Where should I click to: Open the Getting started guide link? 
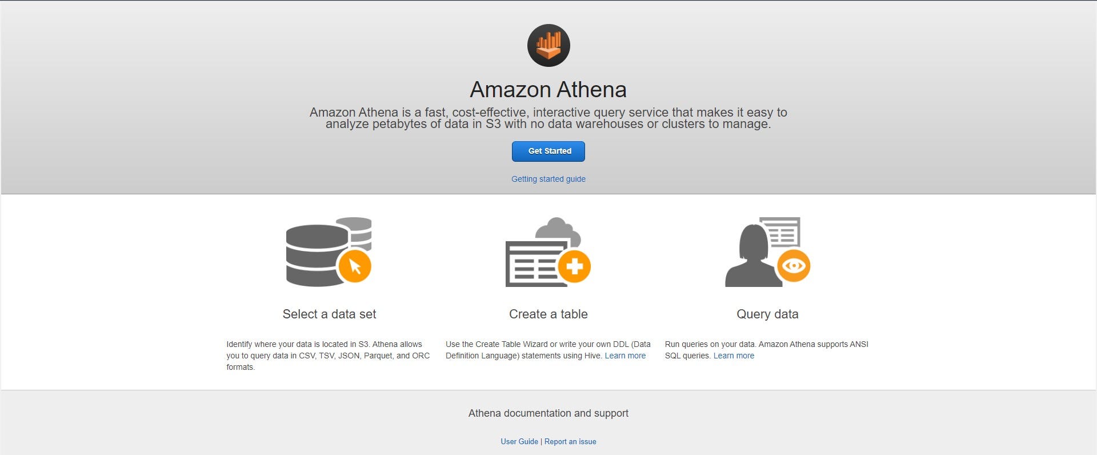[548, 179]
